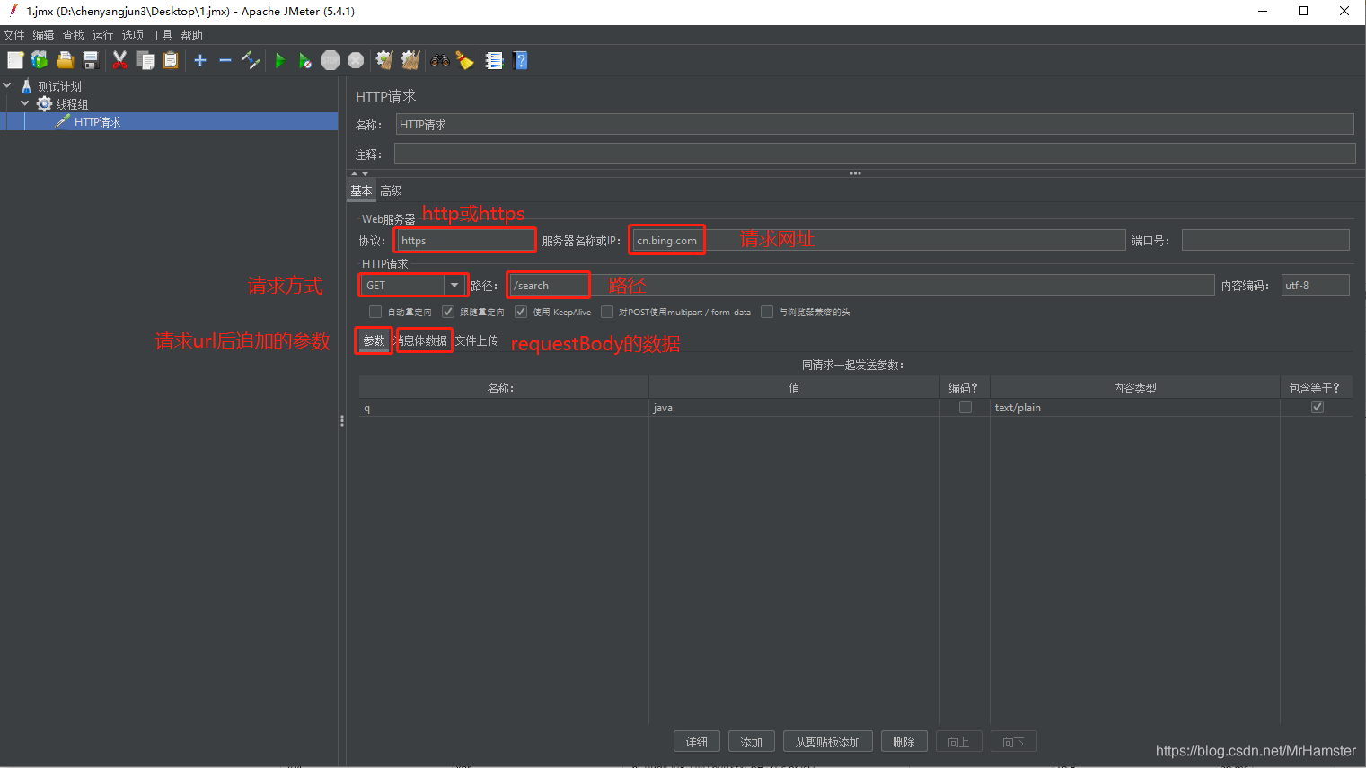
Task: Click the 从剪贴板添加 button
Action: [x=828, y=742]
